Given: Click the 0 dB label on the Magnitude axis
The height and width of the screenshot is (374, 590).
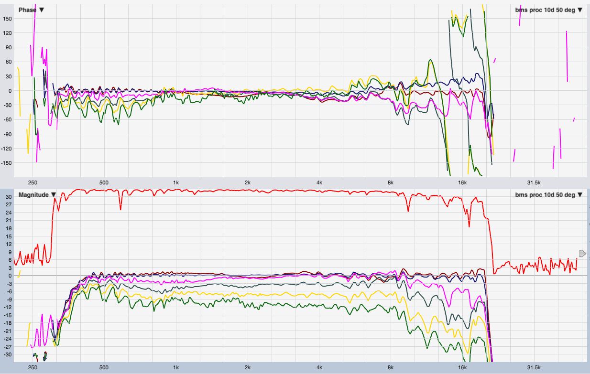Looking at the screenshot, I should point(10,276).
